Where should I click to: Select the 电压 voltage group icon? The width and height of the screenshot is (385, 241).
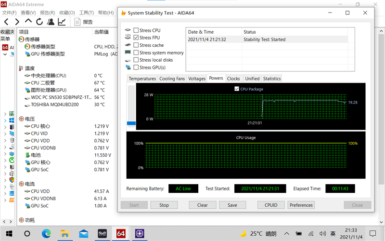21,119
